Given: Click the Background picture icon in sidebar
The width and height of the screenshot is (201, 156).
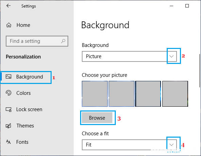Looking at the screenshot, I should [8, 76].
